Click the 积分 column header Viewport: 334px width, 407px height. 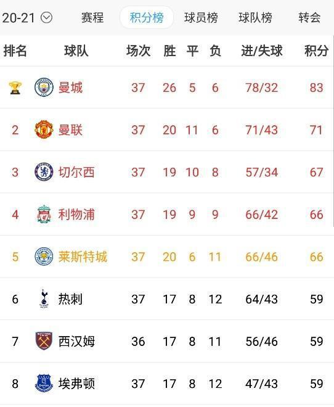point(316,51)
